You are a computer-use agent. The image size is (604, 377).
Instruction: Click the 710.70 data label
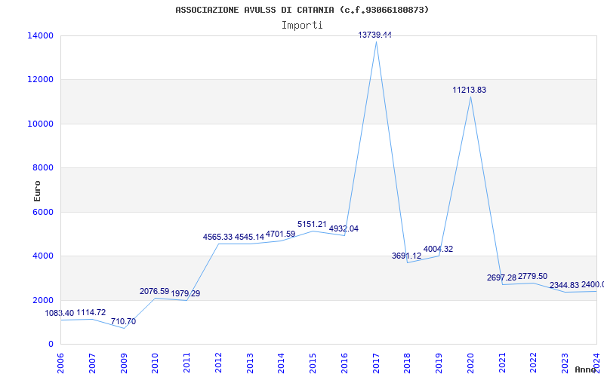[123, 322]
